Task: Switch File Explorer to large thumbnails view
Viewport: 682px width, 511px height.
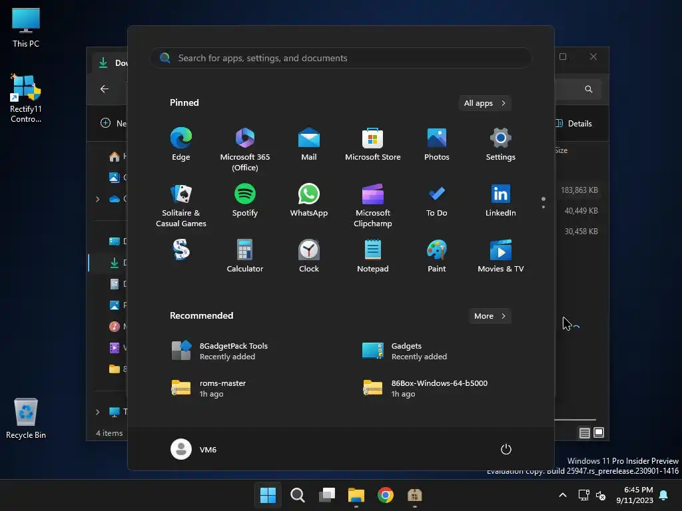Action: click(x=599, y=432)
